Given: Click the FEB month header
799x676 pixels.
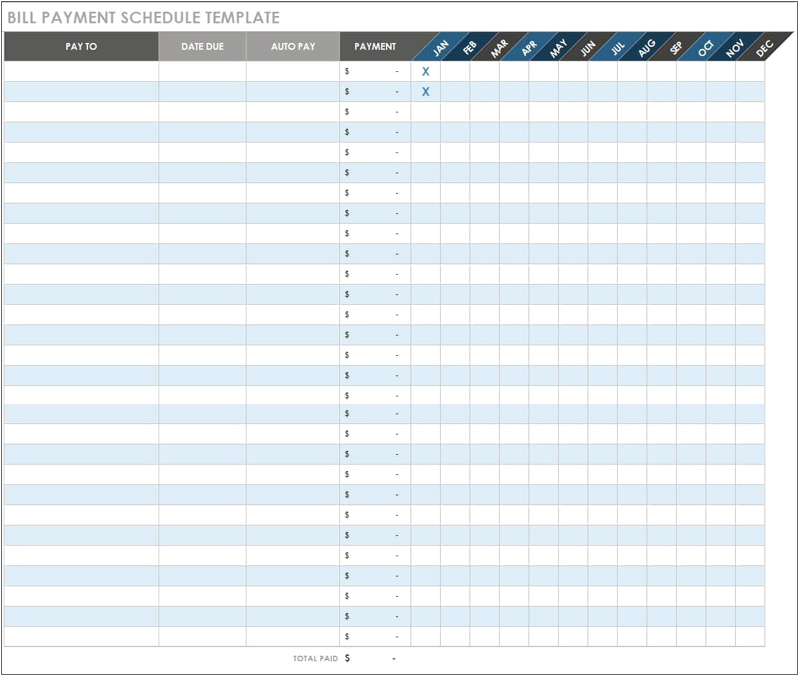Looking at the screenshot, I should 470,47.
